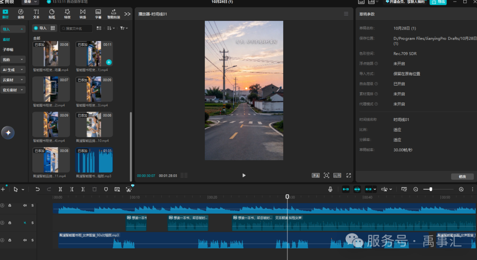Viewport: 477px width, 260px height.
Task: Select the 转场 transitions tab
Action: 83,14
